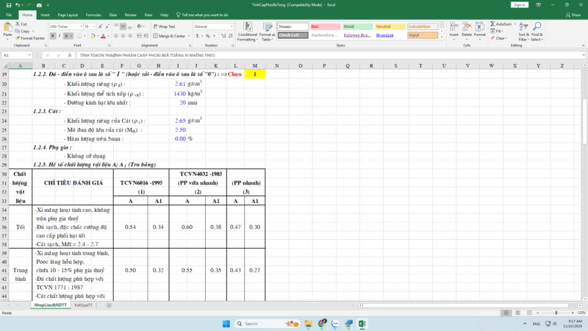This screenshot has width=588, height=331.
Task: Click the Find & Select magnifier
Action: [537, 29]
